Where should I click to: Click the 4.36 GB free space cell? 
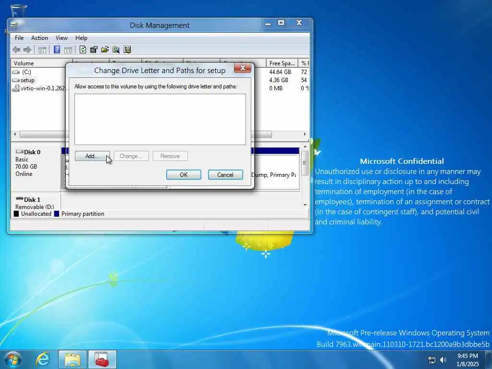click(x=279, y=80)
